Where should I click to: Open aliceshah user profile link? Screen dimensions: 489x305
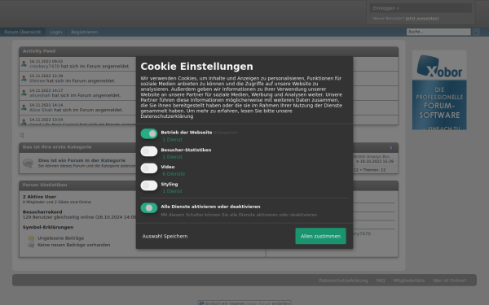[x=40, y=95]
